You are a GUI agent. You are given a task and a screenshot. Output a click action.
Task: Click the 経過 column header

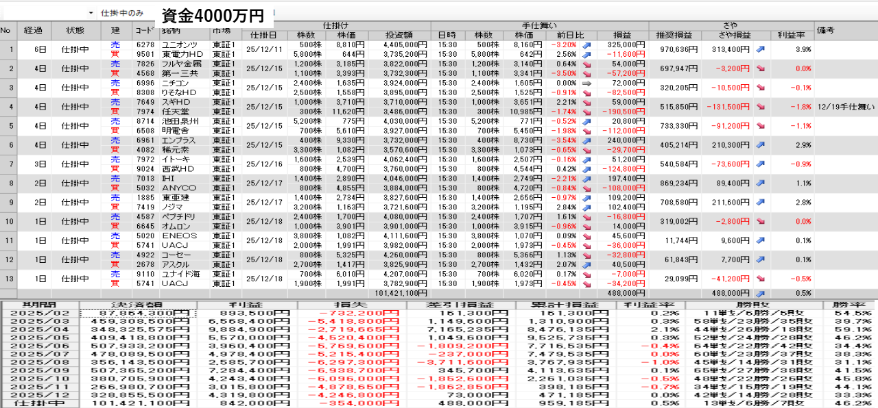click(33, 30)
